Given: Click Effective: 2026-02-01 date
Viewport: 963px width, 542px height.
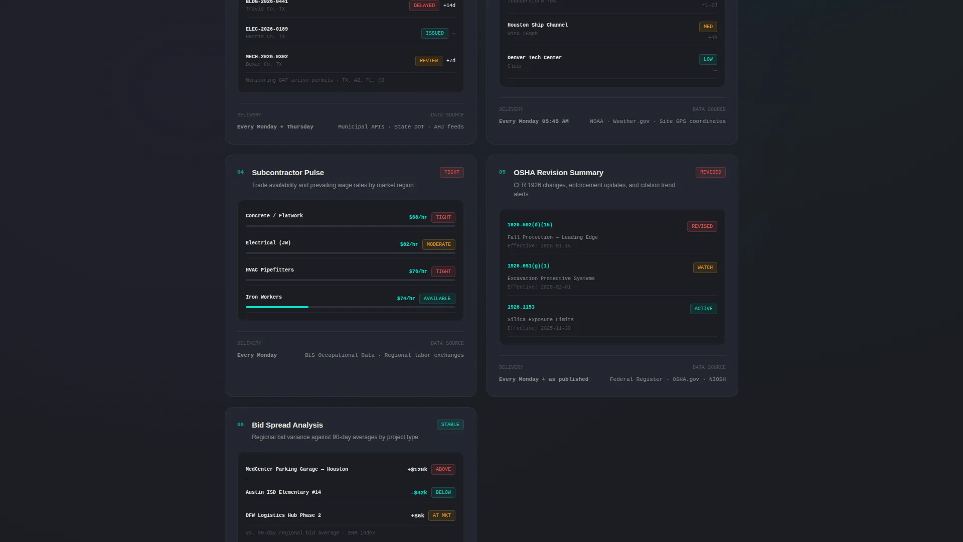Looking at the screenshot, I should pos(539,287).
